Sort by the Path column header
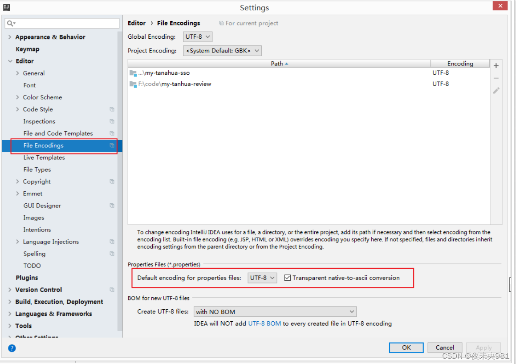Image resolution: width=516 pixels, height=364 pixels. point(279,64)
